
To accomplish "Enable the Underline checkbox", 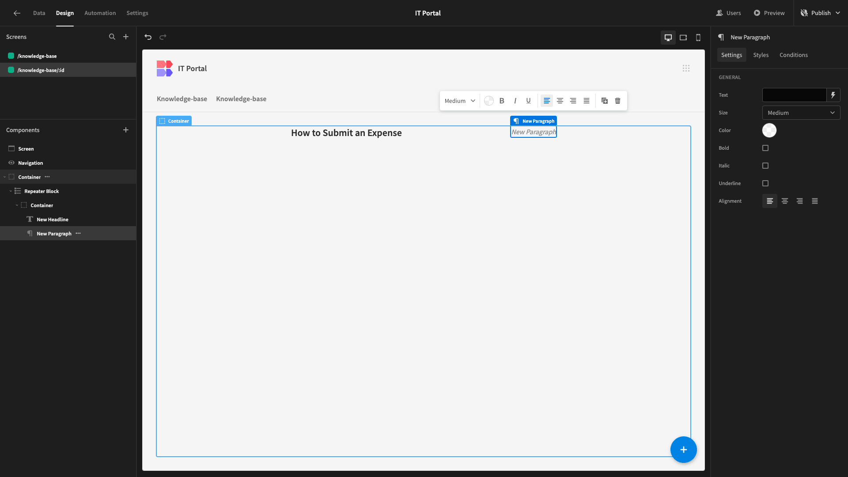I will (765, 183).
